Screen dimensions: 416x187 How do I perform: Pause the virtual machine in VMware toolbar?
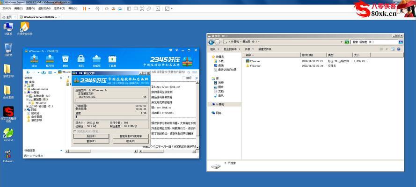pos(85,8)
